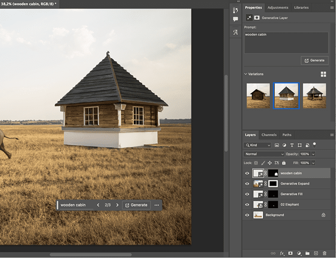Open the Opacity slider dropdown arrow
The height and width of the screenshot is (258, 336).
pyautogui.click(x=313, y=154)
